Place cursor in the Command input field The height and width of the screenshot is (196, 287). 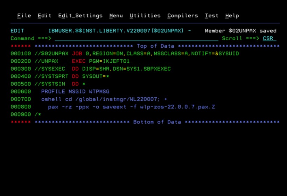click(136, 38)
